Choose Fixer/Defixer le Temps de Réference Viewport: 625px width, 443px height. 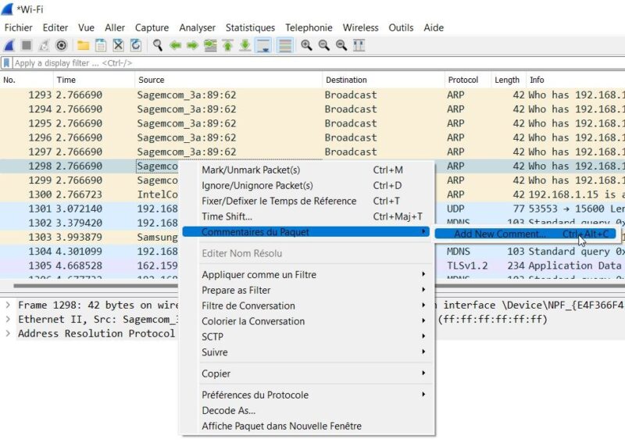[306, 201]
